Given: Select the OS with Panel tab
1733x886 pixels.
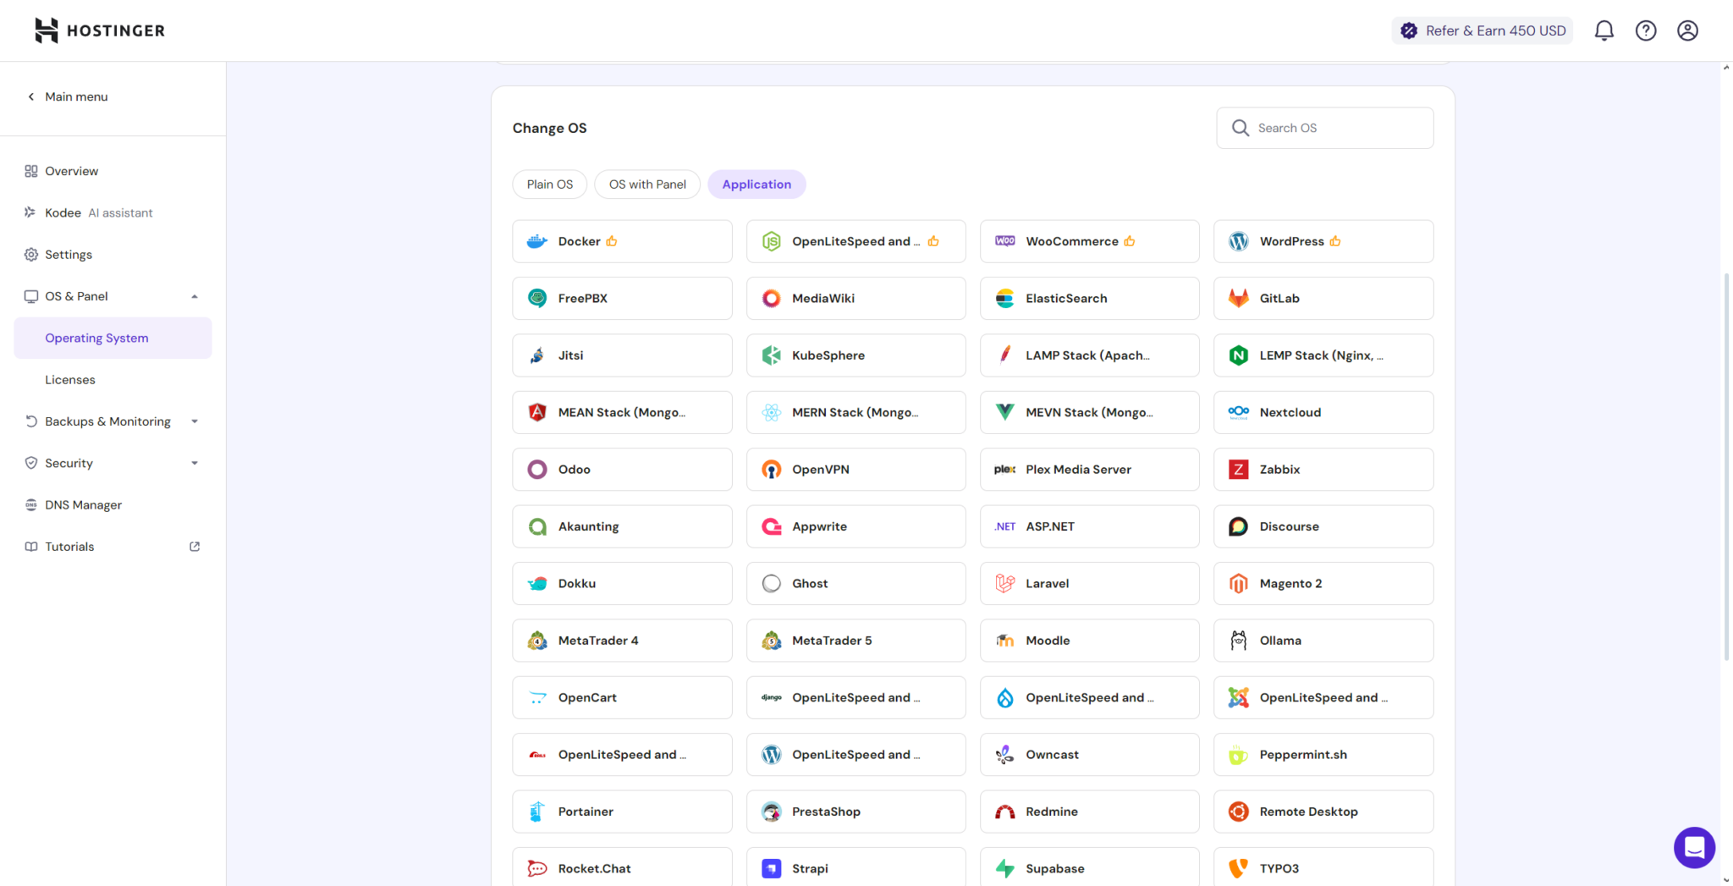Looking at the screenshot, I should click(646, 184).
